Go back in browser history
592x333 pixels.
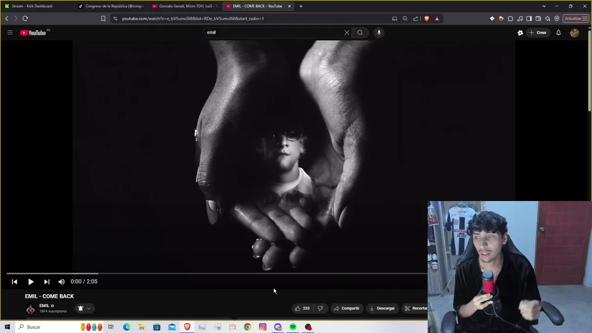pyautogui.click(x=6, y=18)
